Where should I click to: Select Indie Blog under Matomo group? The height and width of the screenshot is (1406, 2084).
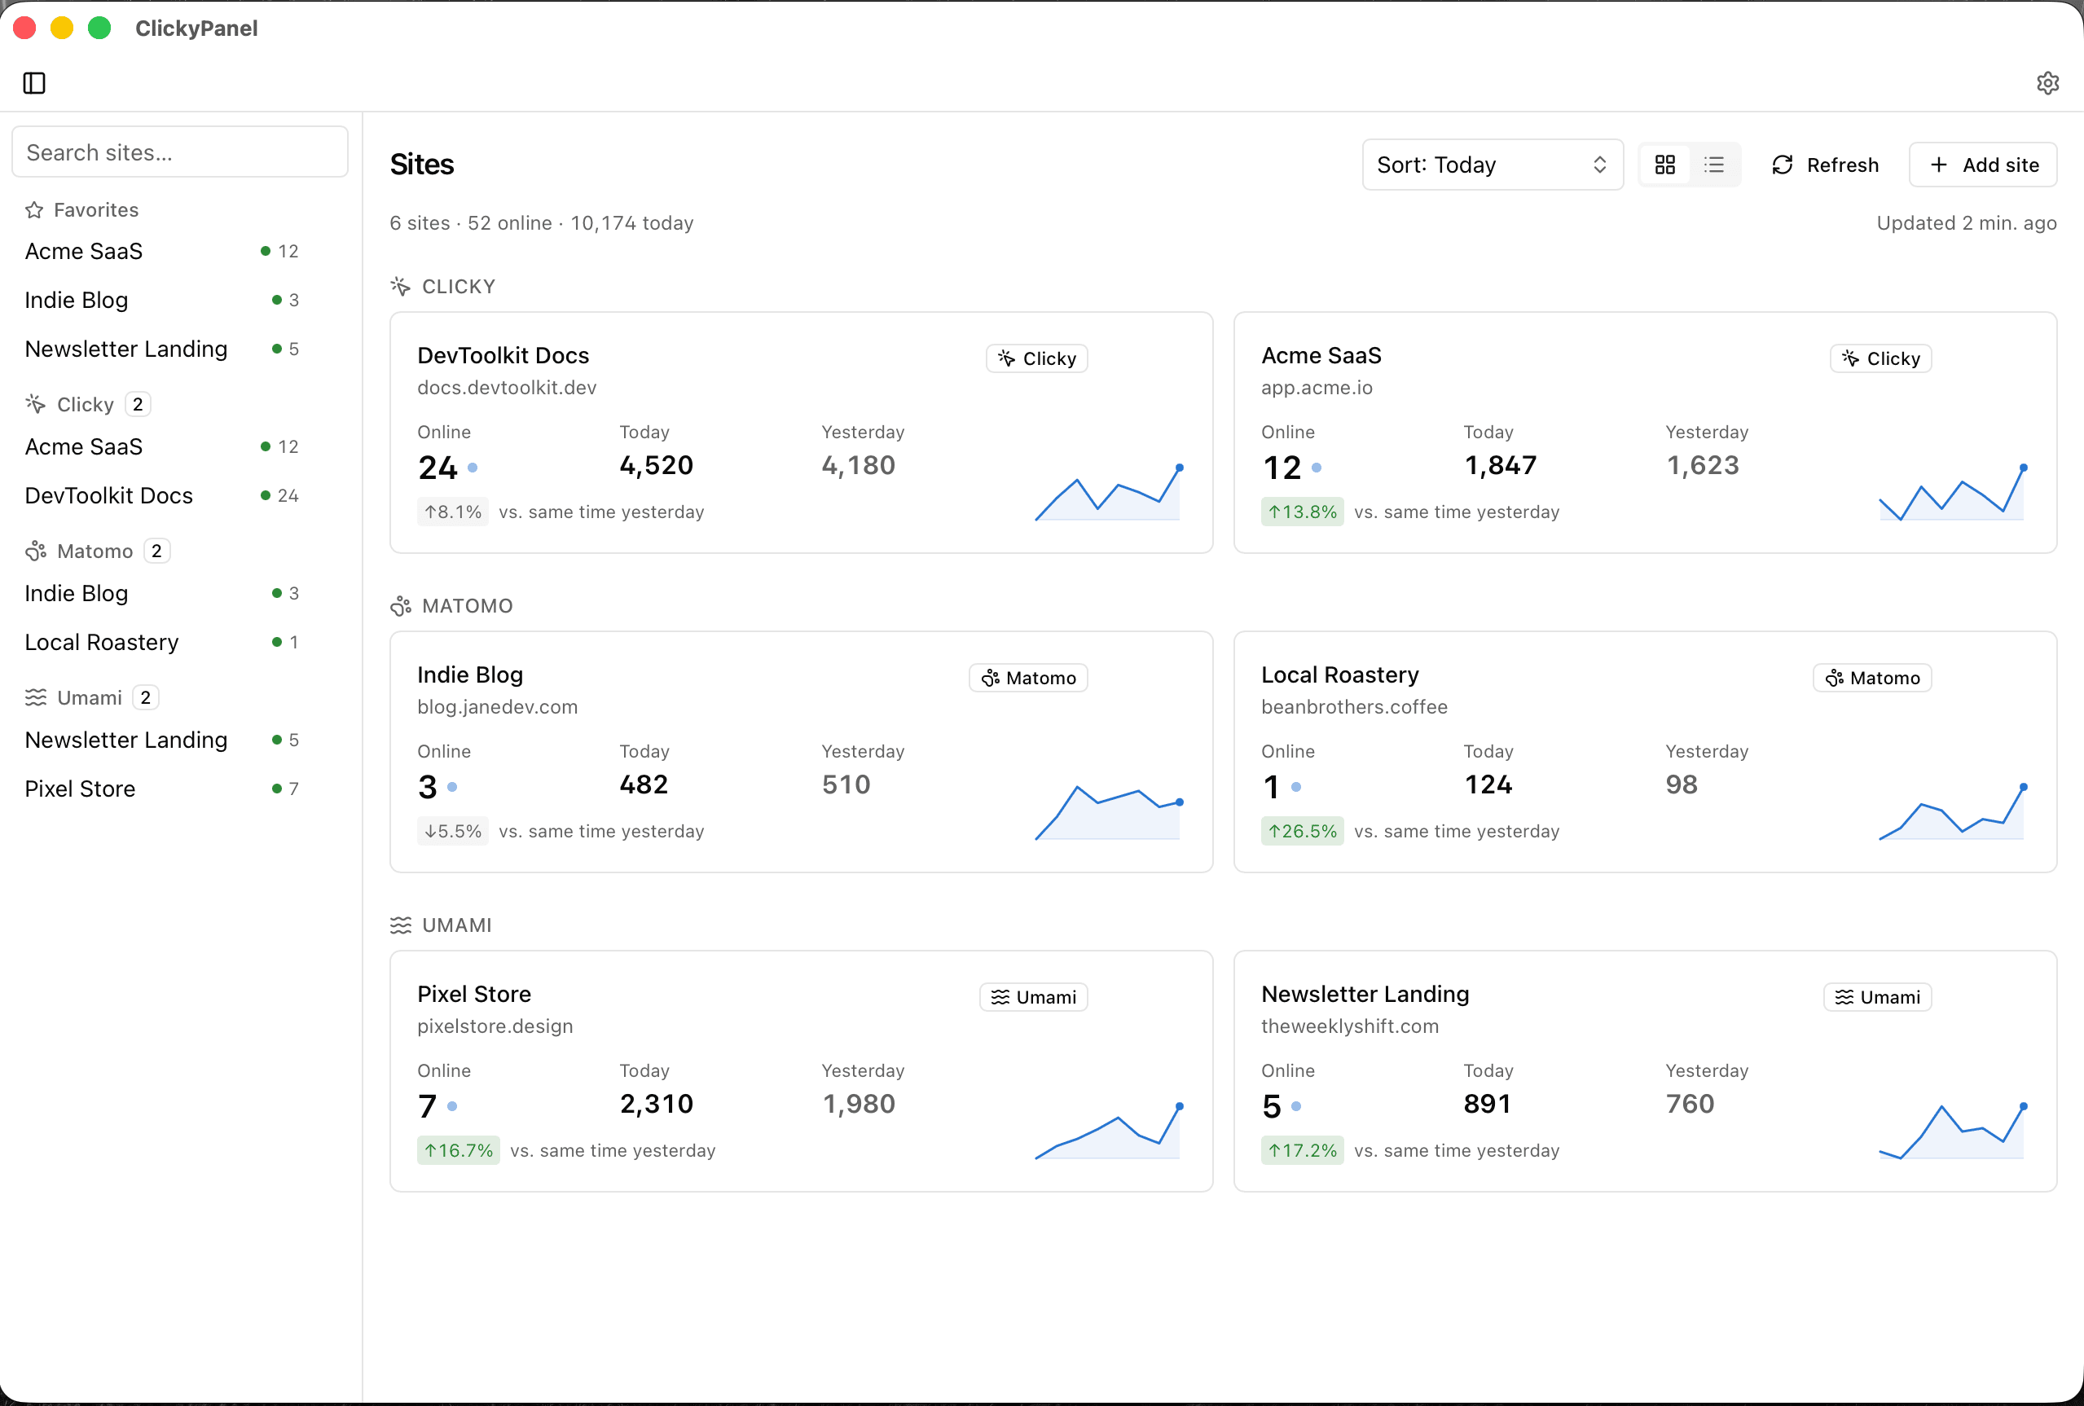pyautogui.click(x=161, y=594)
